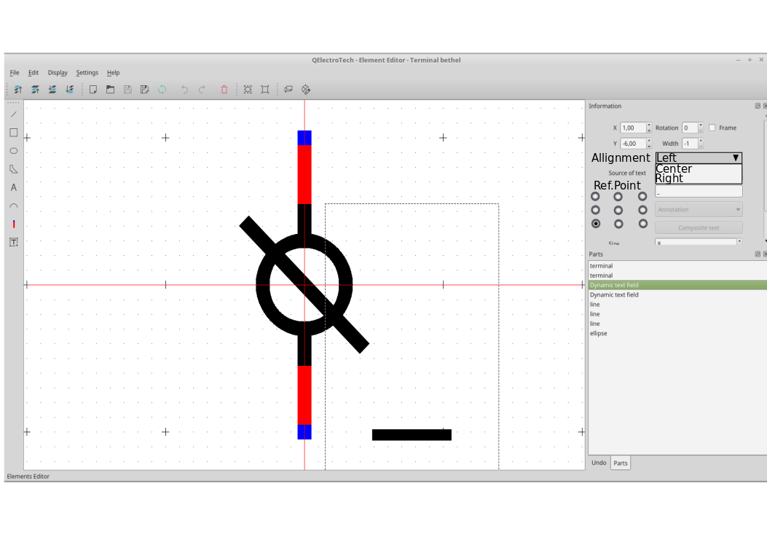
Task: Click the Composite text button
Action: pyautogui.click(x=698, y=227)
